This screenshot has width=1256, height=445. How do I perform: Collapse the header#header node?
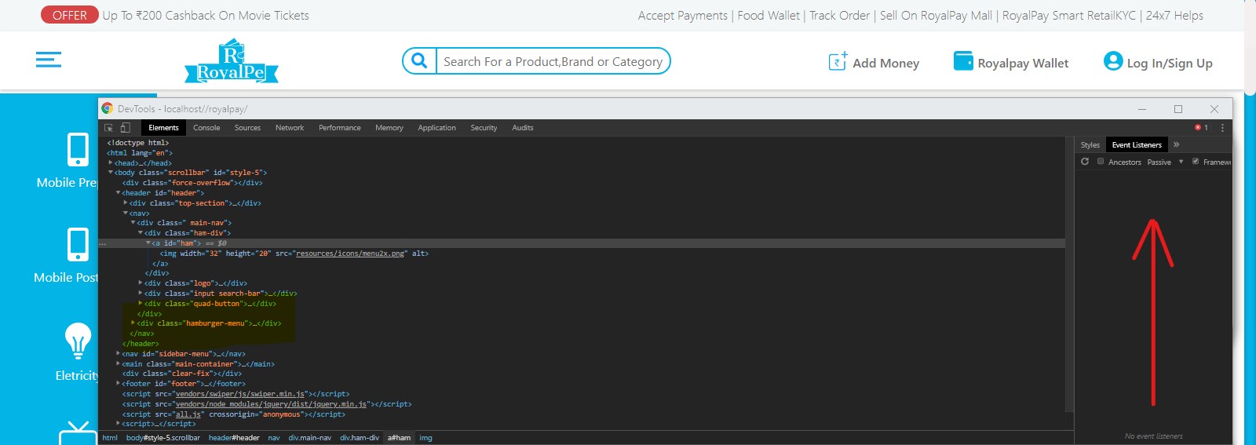coord(119,193)
